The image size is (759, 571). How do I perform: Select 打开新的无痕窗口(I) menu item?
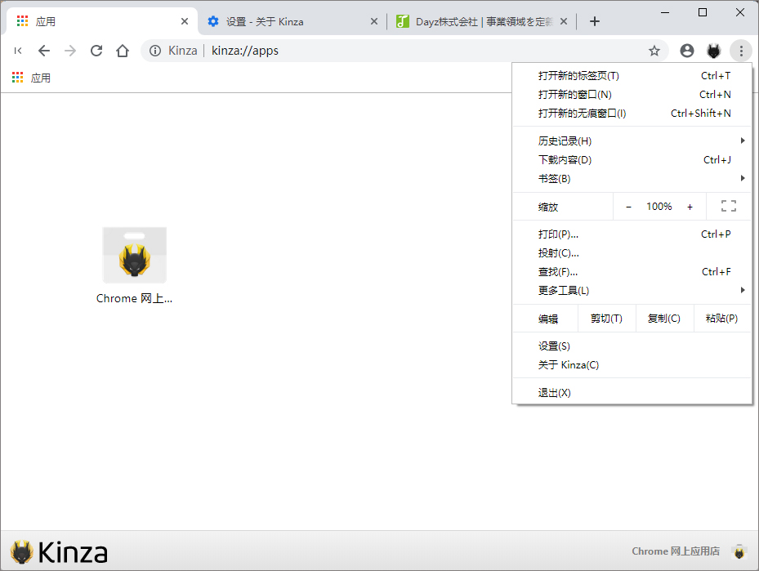point(632,114)
